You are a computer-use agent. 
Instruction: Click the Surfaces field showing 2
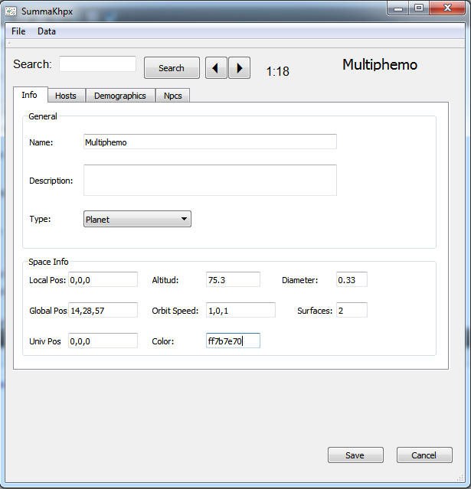352,310
